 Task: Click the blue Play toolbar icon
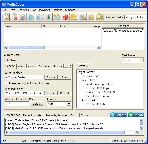pyautogui.click(x=31, y=17)
